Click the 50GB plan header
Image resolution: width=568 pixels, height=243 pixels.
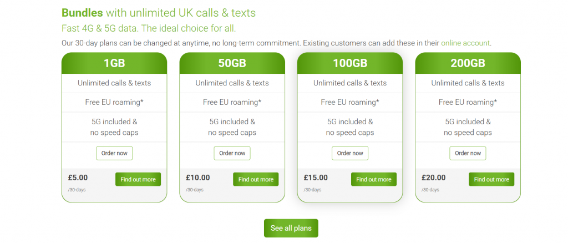232,63
